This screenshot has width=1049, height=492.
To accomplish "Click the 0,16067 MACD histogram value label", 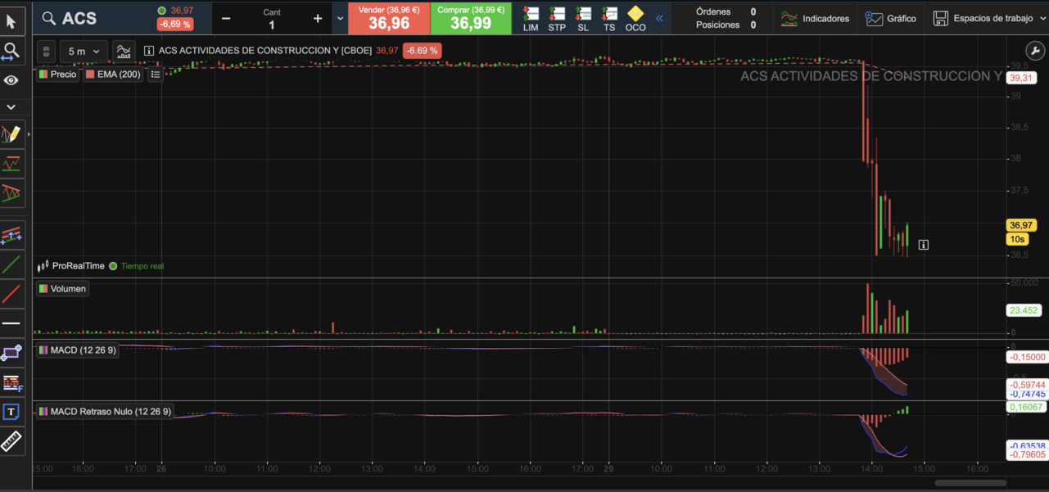I will tap(1025, 406).
